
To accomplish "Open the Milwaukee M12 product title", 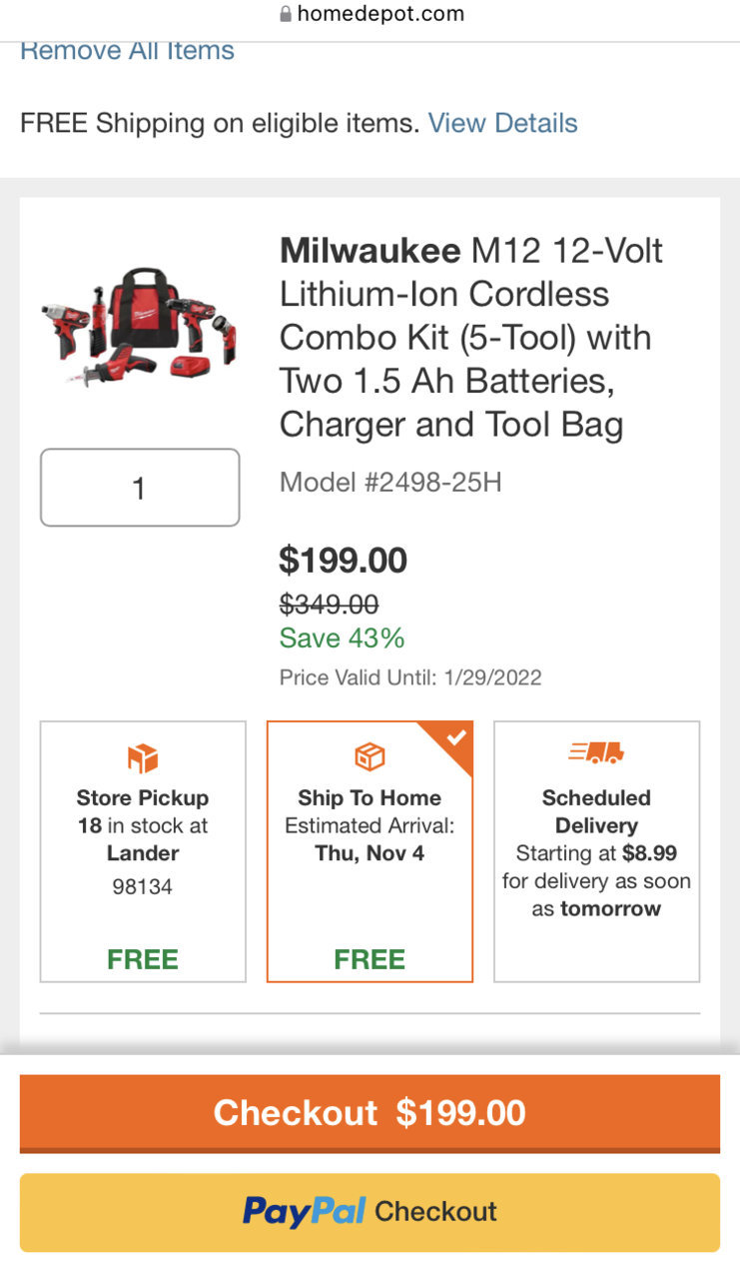I will [471, 337].
